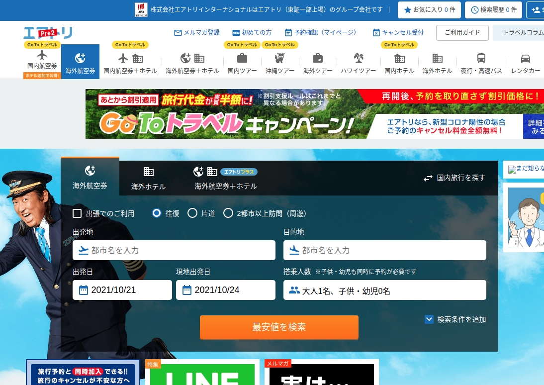Click the swap arrows icon beside 国内旅行を探す

click(x=428, y=178)
